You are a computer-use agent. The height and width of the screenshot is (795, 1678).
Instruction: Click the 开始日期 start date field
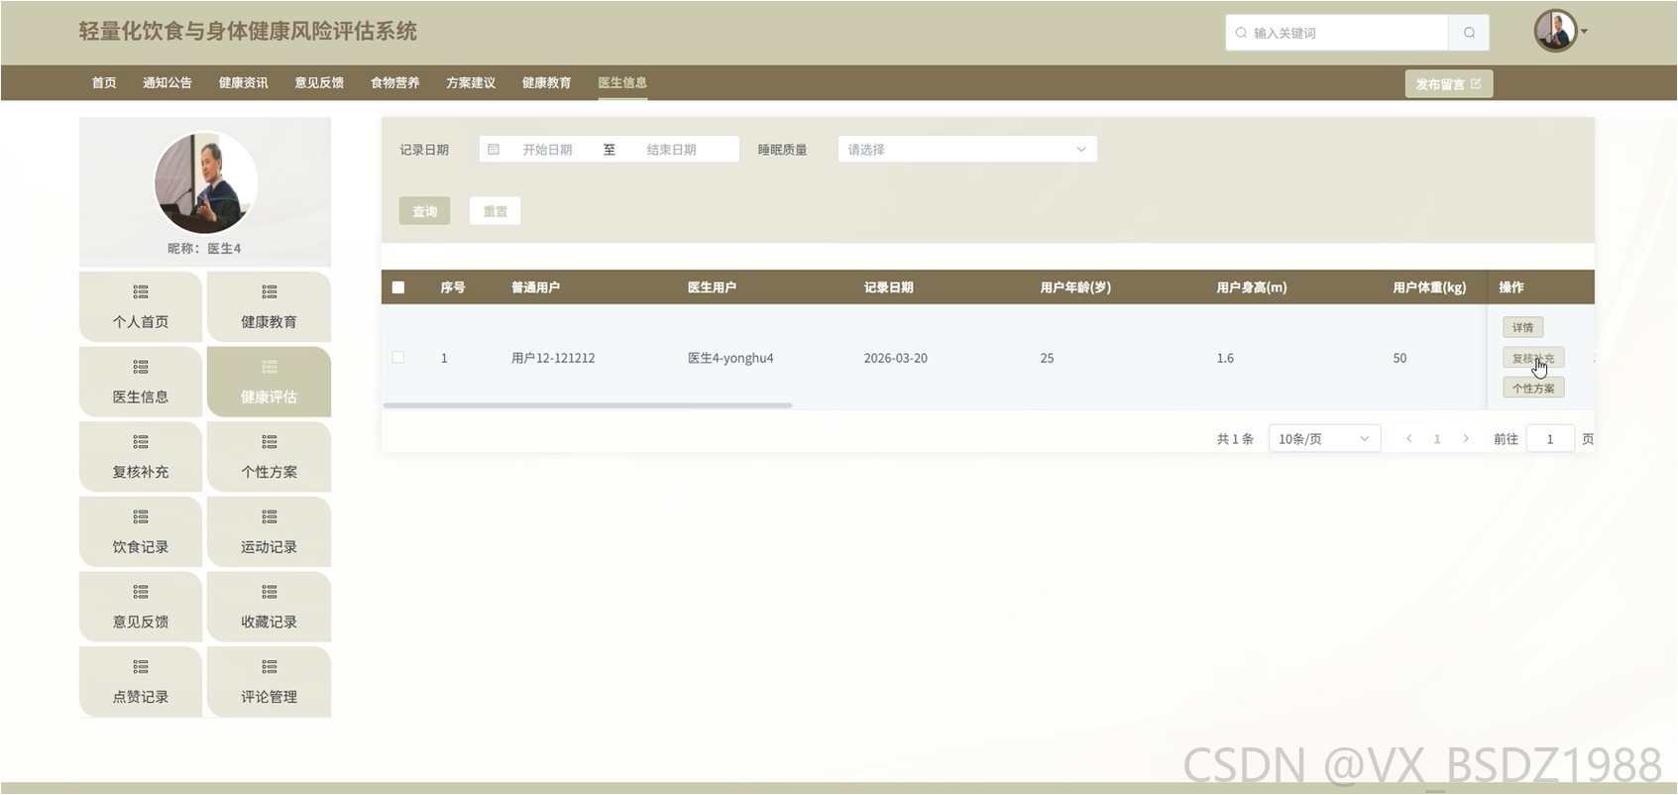[x=548, y=150]
